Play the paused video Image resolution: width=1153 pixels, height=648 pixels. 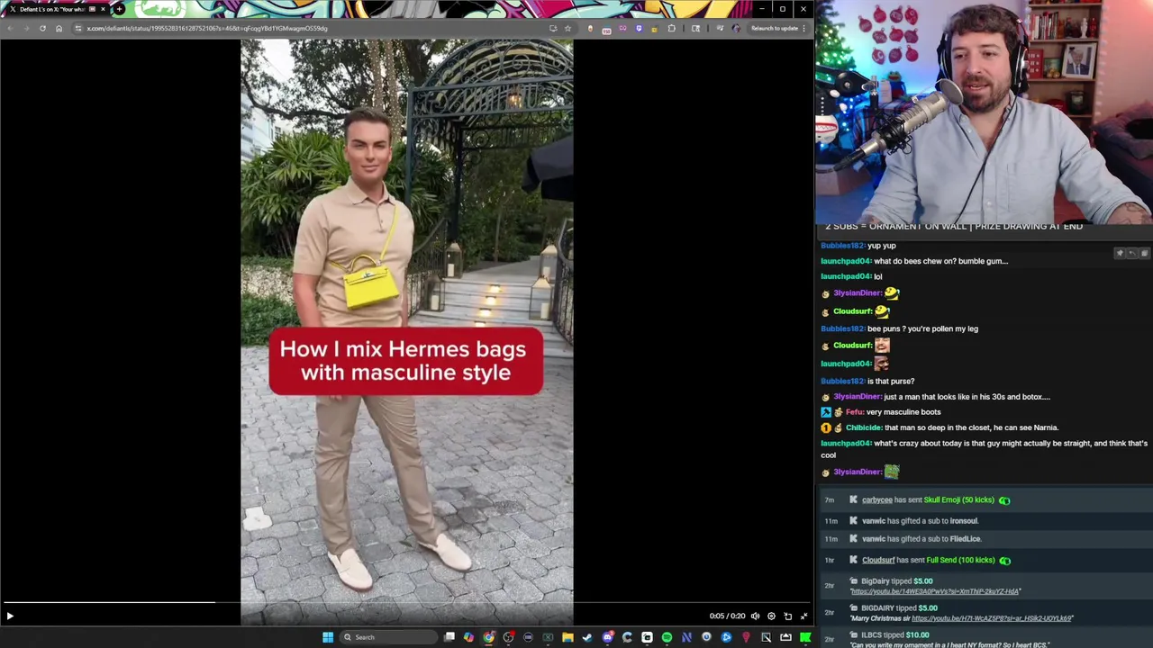tap(10, 616)
